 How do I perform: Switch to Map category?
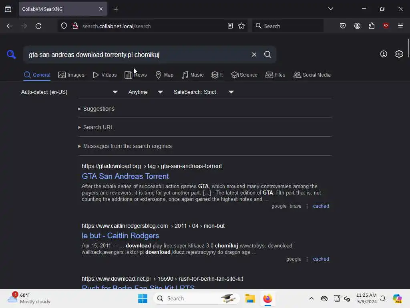point(164,75)
